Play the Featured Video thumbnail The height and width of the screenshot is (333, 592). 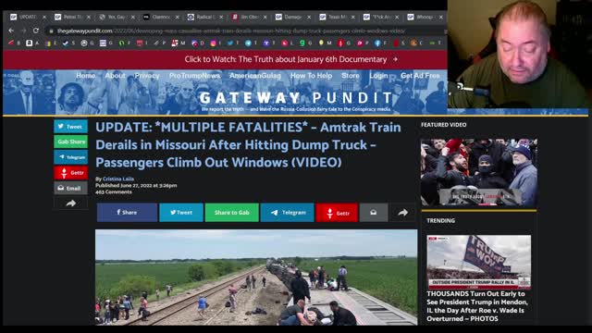[x=479, y=173]
